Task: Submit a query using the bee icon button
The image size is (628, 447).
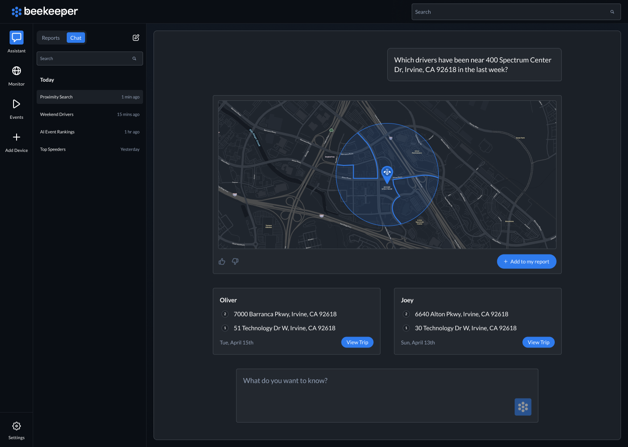Action: pos(522,406)
